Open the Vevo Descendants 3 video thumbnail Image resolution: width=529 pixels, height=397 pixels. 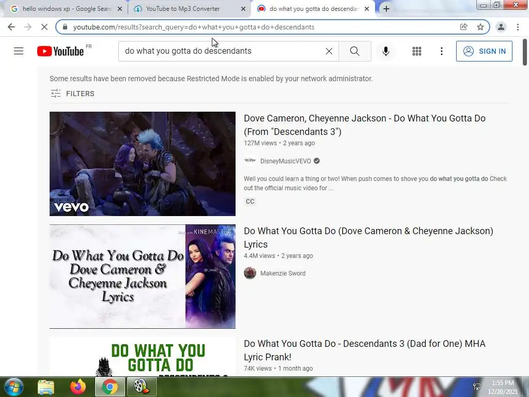pos(143,164)
